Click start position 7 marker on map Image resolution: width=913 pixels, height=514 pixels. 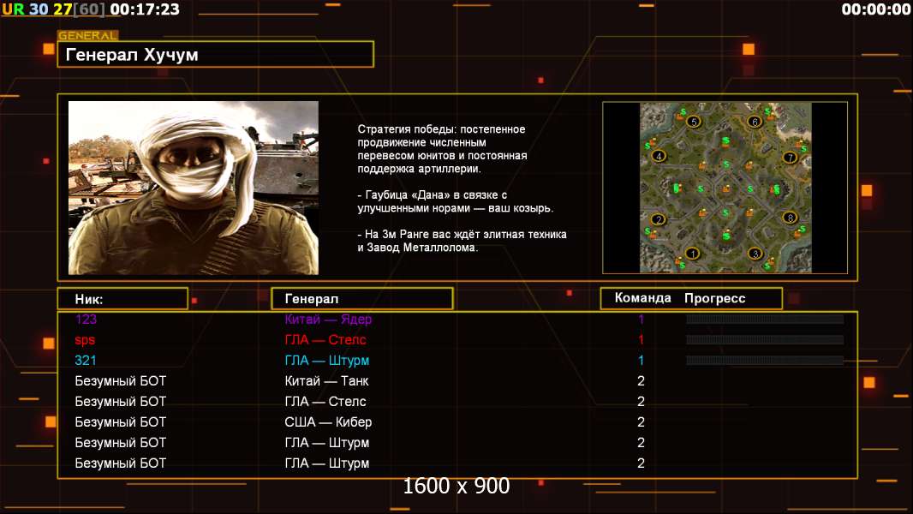790,157
